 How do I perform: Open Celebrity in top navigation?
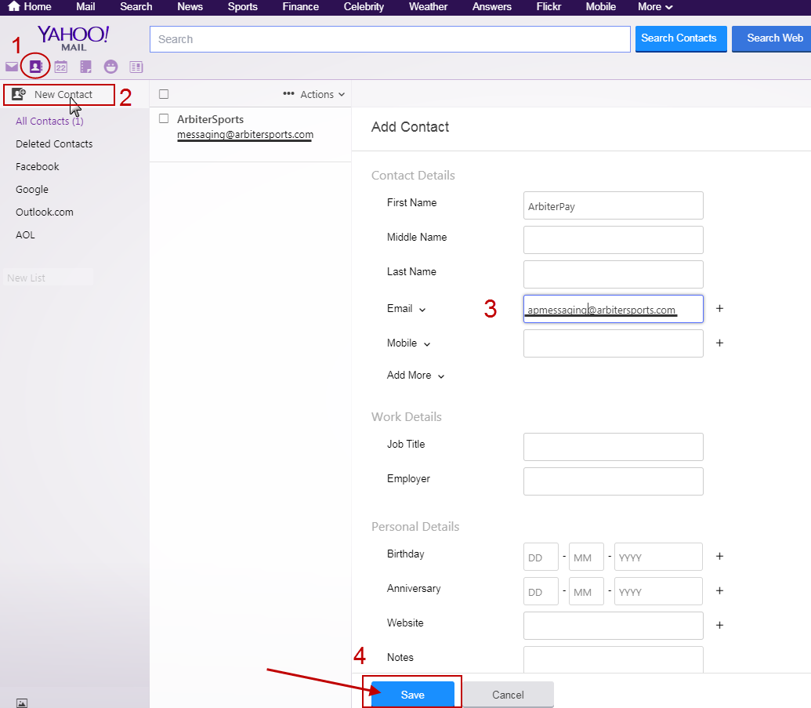[x=364, y=7]
